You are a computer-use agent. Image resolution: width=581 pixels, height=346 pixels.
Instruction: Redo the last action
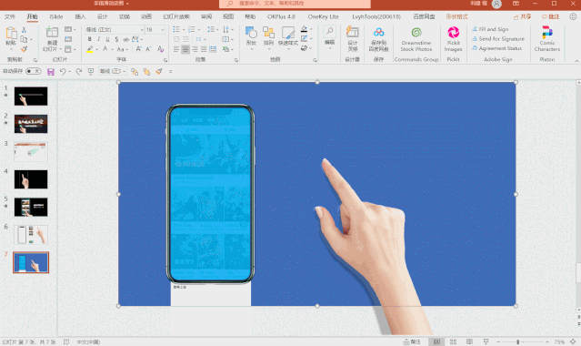pos(78,71)
